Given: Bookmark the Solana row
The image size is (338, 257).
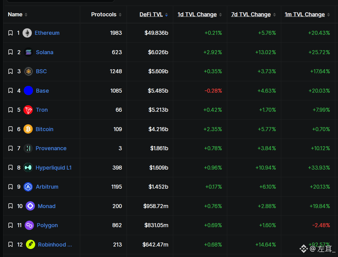Looking at the screenshot, I should pyautogui.click(x=10, y=52).
